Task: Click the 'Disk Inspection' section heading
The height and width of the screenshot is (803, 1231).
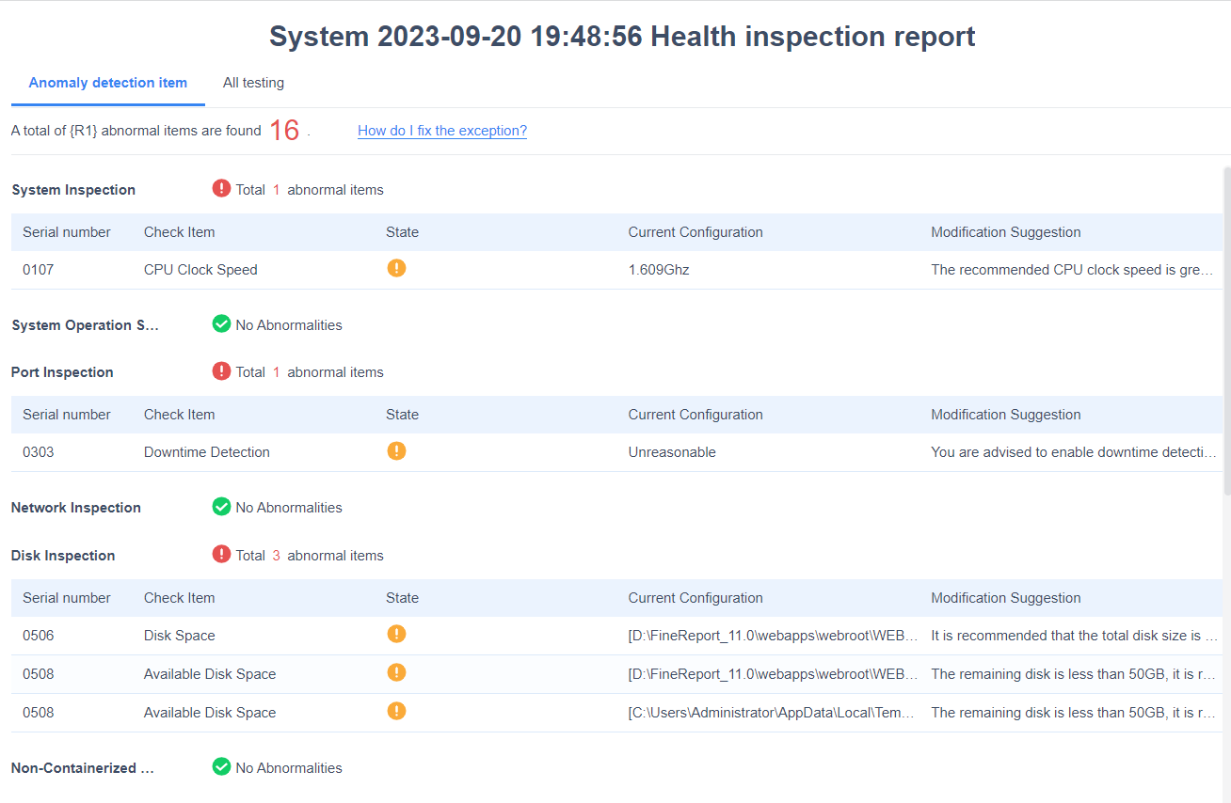Action: (x=63, y=556)
